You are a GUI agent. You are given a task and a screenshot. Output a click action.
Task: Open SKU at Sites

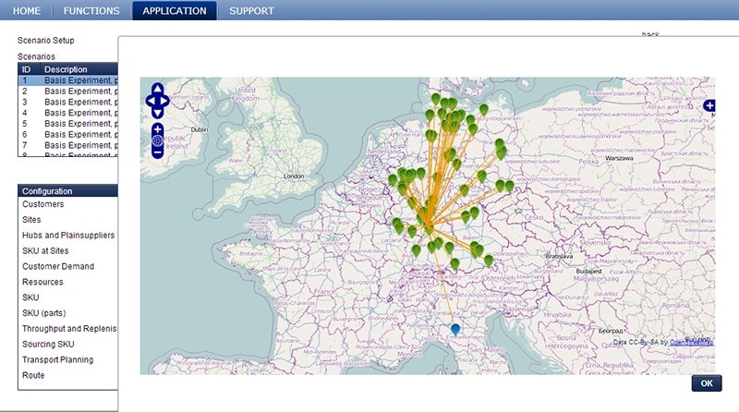click(45, 250)
